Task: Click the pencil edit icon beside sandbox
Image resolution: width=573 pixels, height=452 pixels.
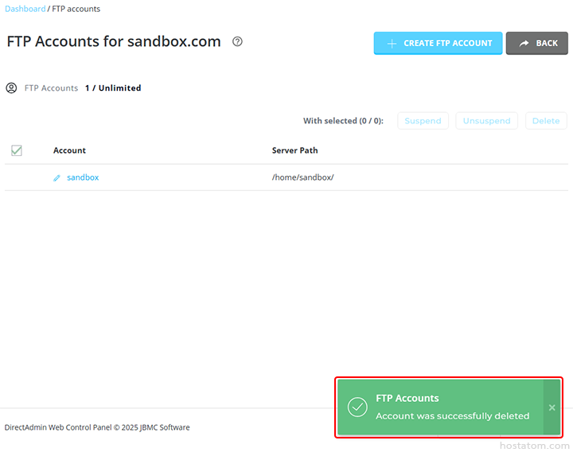Action: (x=57, y=178)
